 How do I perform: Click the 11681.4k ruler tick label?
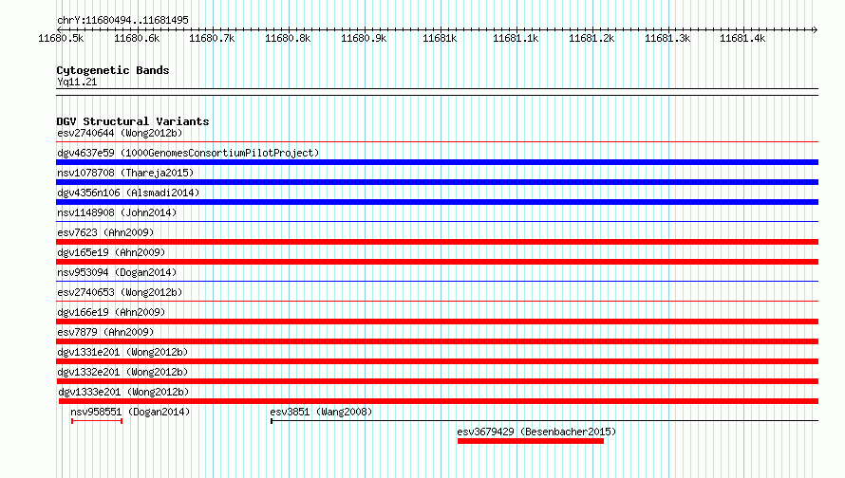[x=742, y=38]
